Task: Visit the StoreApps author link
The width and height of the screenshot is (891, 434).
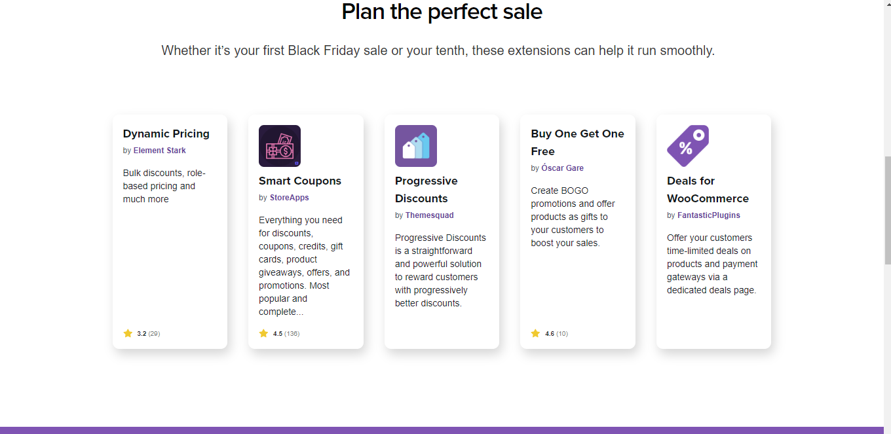Action: pos(289,198)
